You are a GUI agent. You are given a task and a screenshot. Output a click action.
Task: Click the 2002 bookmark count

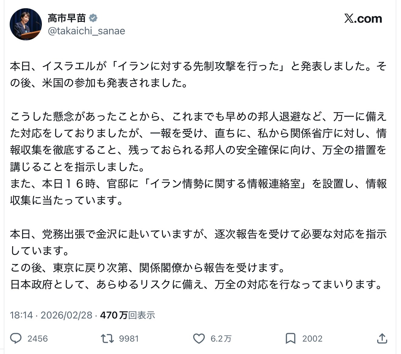point(312,339)
